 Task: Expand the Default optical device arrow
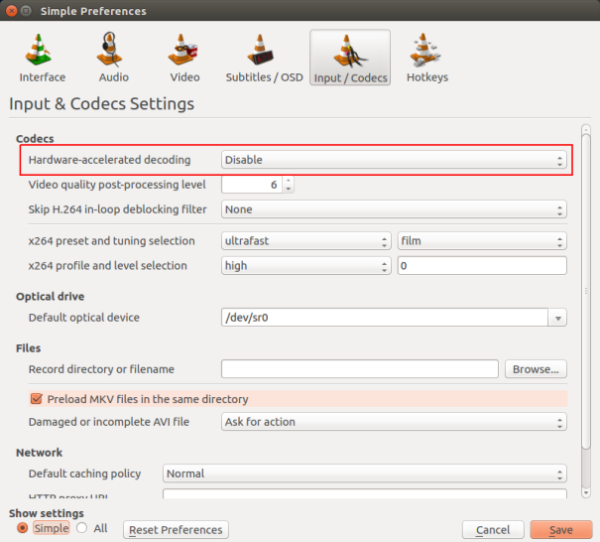[x=558, y=318]
